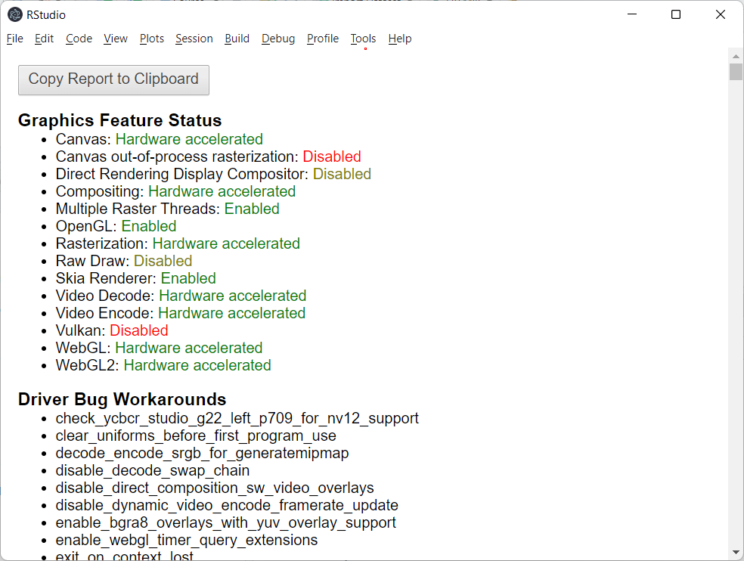Click Copy Report to Clipboard button
This screenshot has width=744, height=561.
(114, 79)
